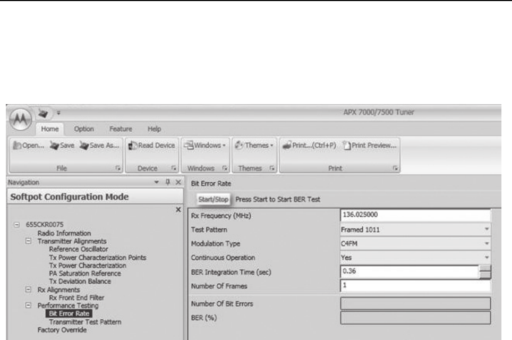Click the Rx Frequency (MHz) input field
The width and height of the screenshot is (512, 340).
(415, 215)
